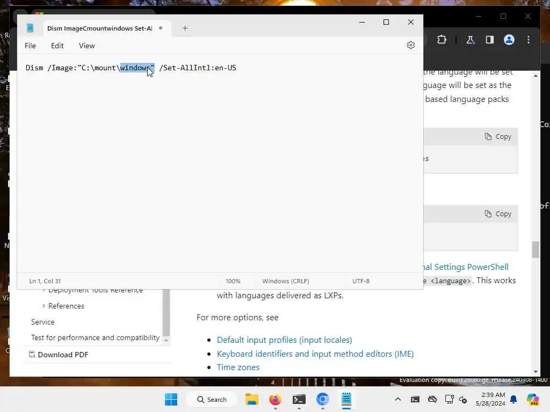Toggle browser side panel icon
This screenshot has width=550, height=412.
(x=490, y=40)
